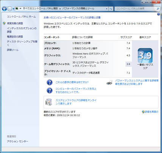Click the shield icon beside 評価を再実行
Viewport: 162px width, 153px height.
click(143, 112)
